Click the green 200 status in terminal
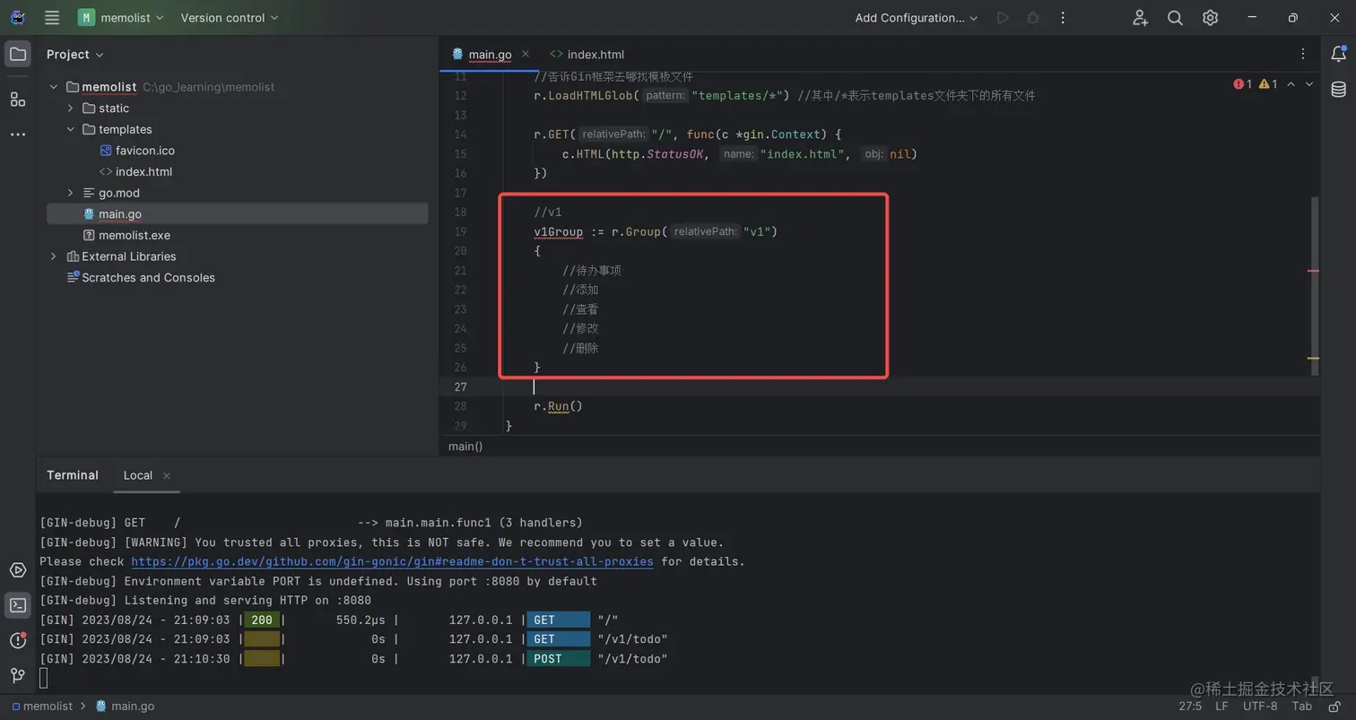 pyautogui.click(x=262, y=620)
